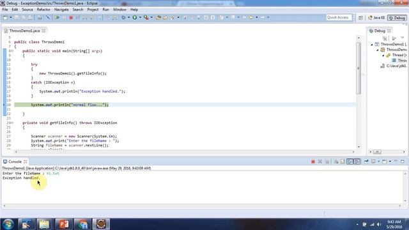The width and height of the screenshot is (409, 230).
Task: Click the editor vertical scrollbar
Action: (359, 68)
